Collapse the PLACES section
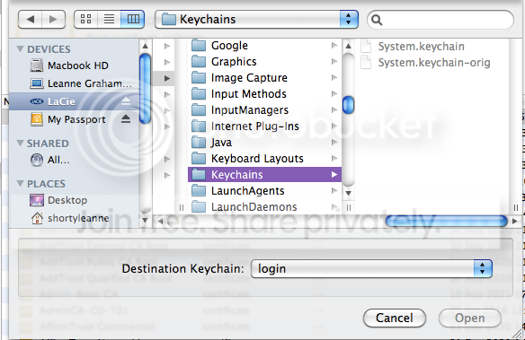The height and width of the screenshot is (340, 525). point(20,184)
